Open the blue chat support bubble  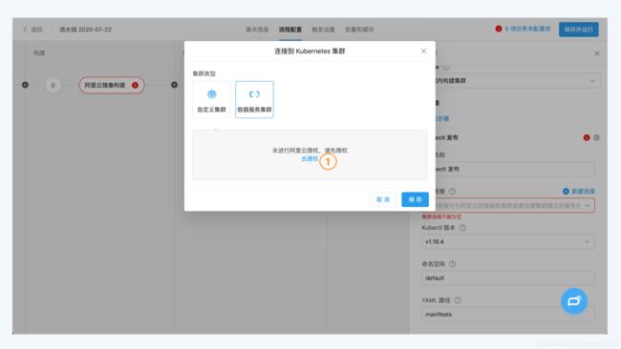[574, 301]
